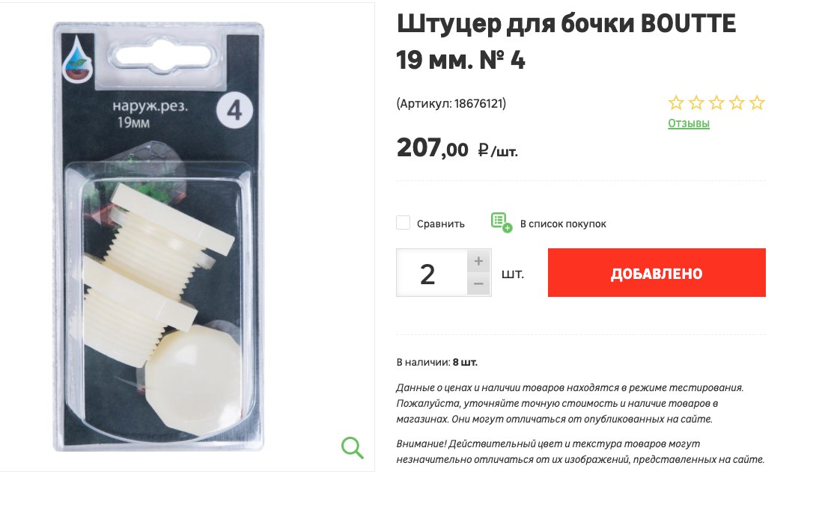Rate the product with the fourth star

point(737,102)
